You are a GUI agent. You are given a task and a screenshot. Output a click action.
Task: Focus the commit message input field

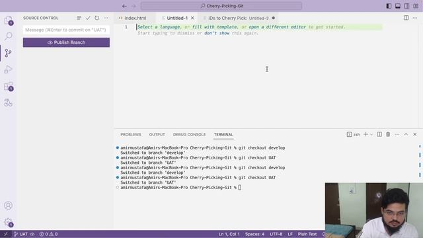tap(66, 30)
